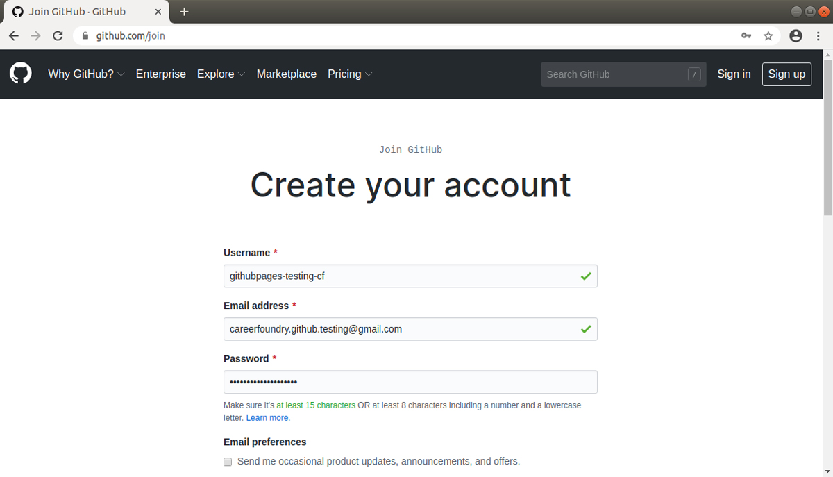Click the green checkmark beside Username
This screenshot has height=477, width=833.
587,276
